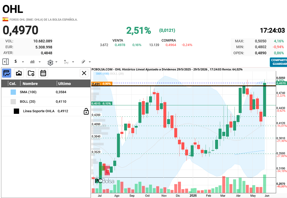The width and height of the screenshot is (287, 198).
Task: Click the AYER value 0,4848
Action: point(46,53)
